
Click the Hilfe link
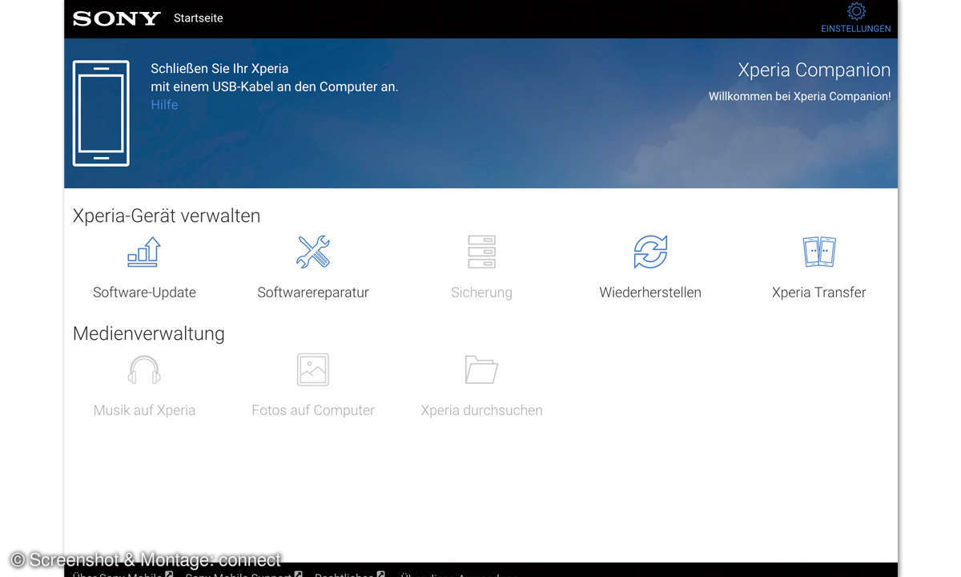click(164, 105)
